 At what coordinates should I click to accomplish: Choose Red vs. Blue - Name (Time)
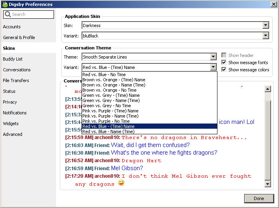pyautogui.click(x=149, y=131)
